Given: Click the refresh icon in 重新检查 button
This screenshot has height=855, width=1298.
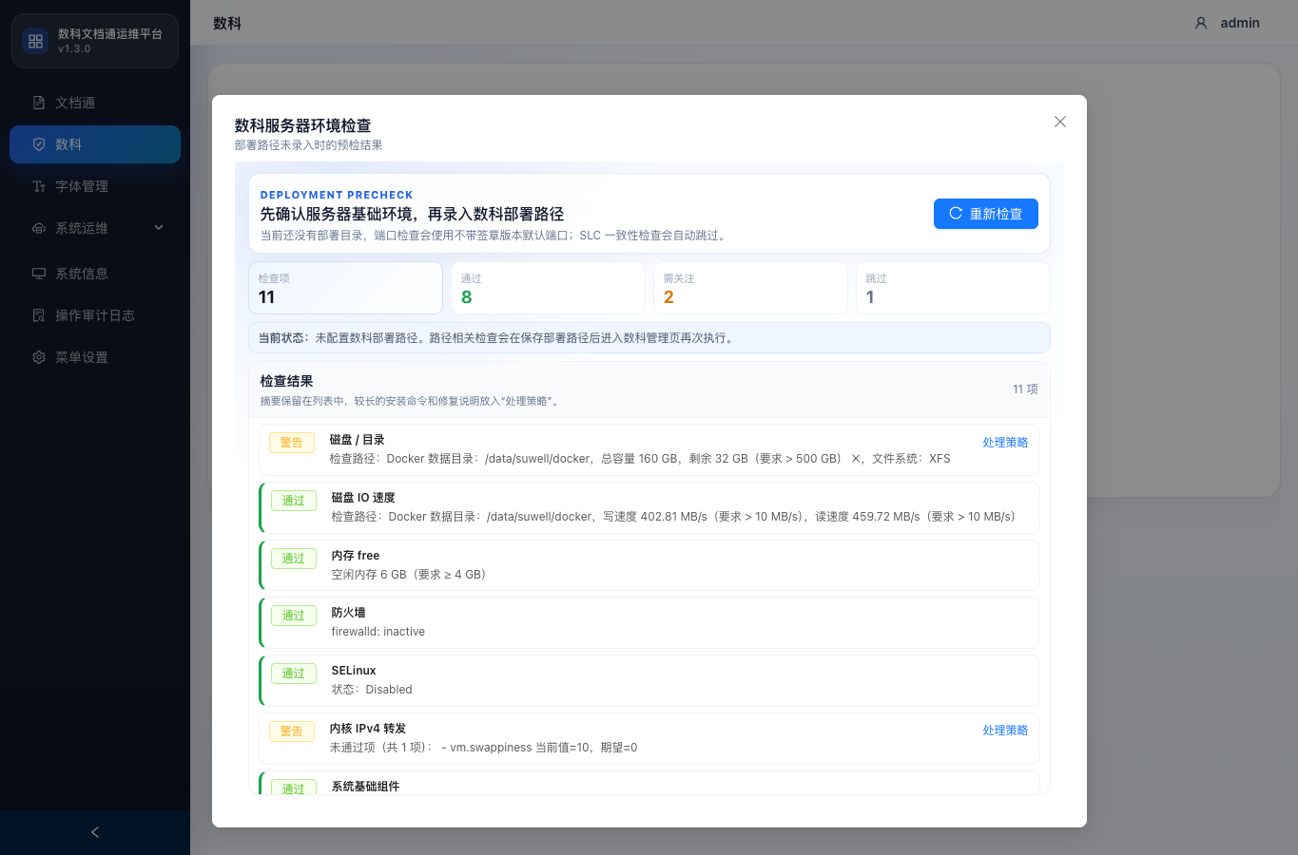Looking at the screenshot, I should (x=956, y=214).
